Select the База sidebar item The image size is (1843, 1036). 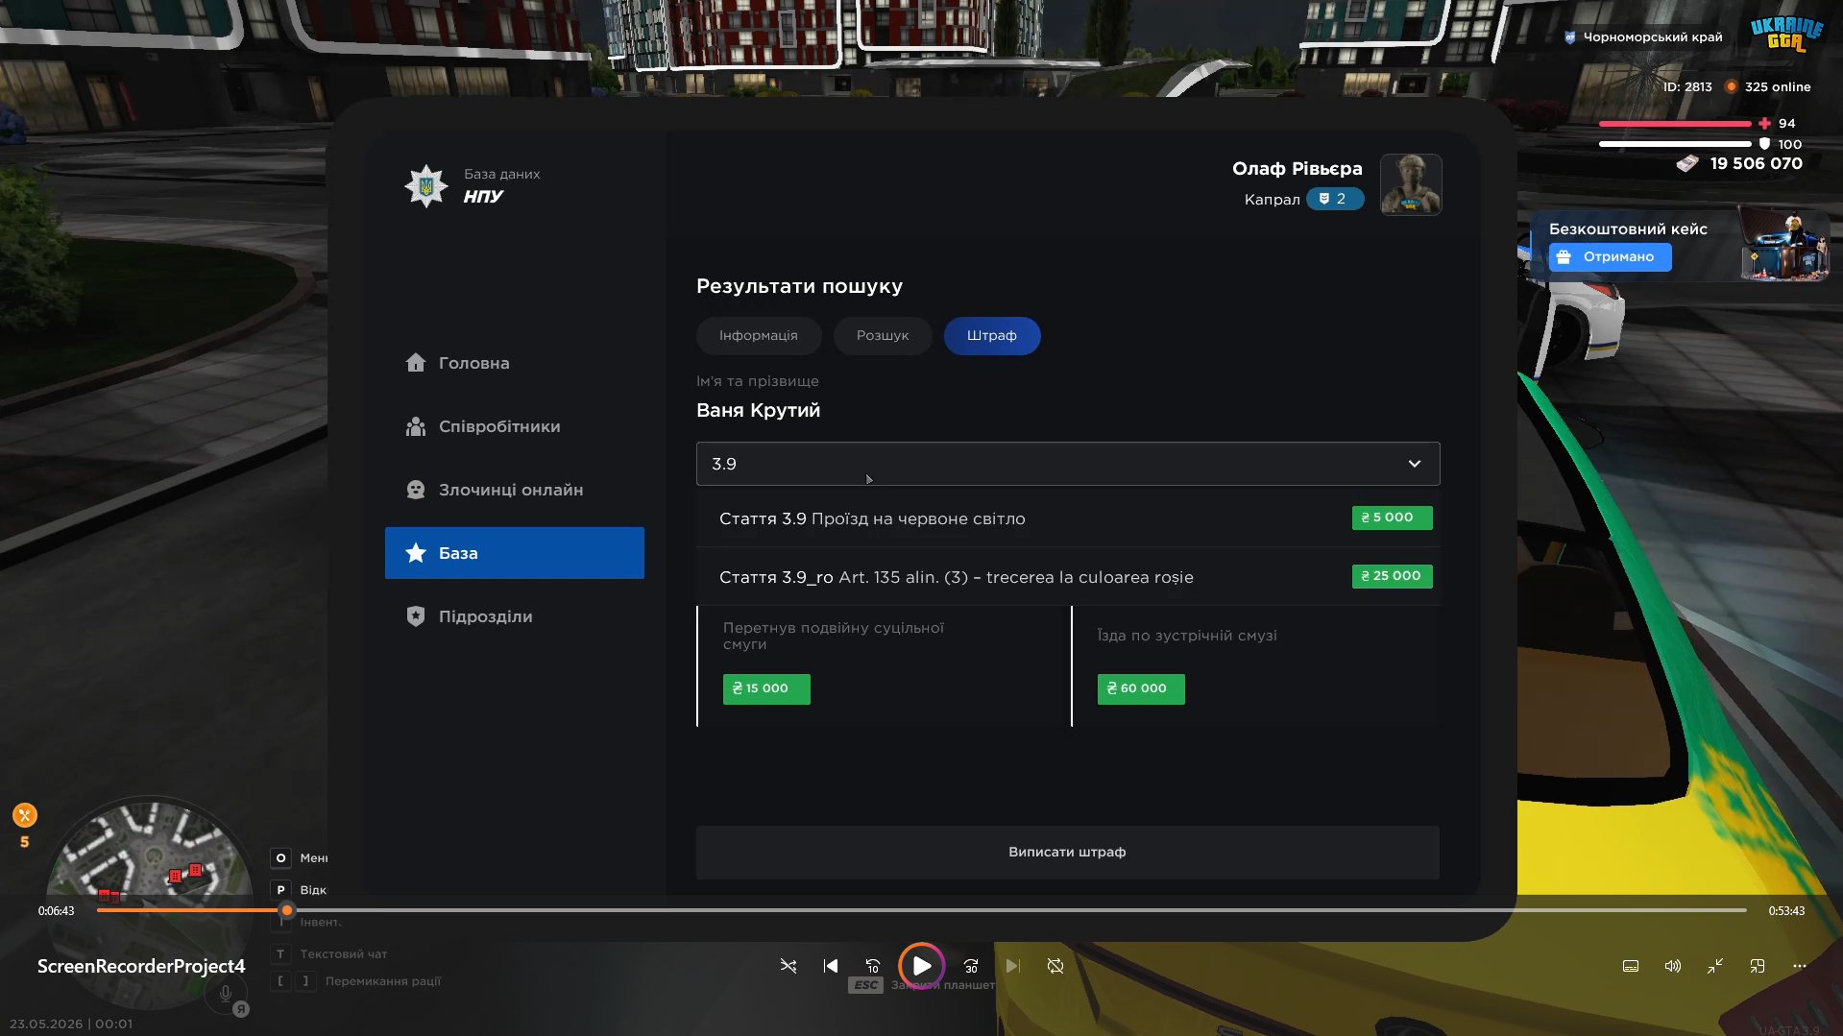click(x=515, y=553)
